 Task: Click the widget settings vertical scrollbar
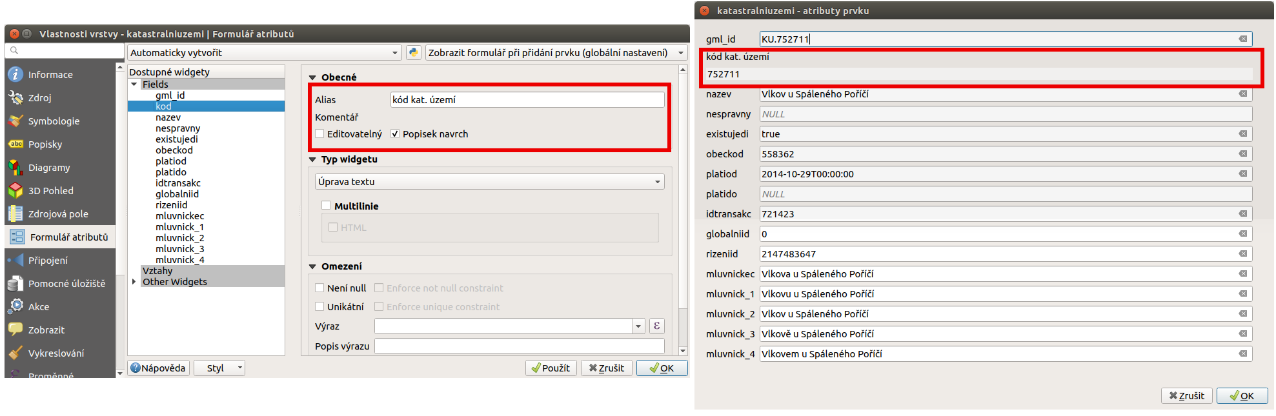click(x=684, y=210)
